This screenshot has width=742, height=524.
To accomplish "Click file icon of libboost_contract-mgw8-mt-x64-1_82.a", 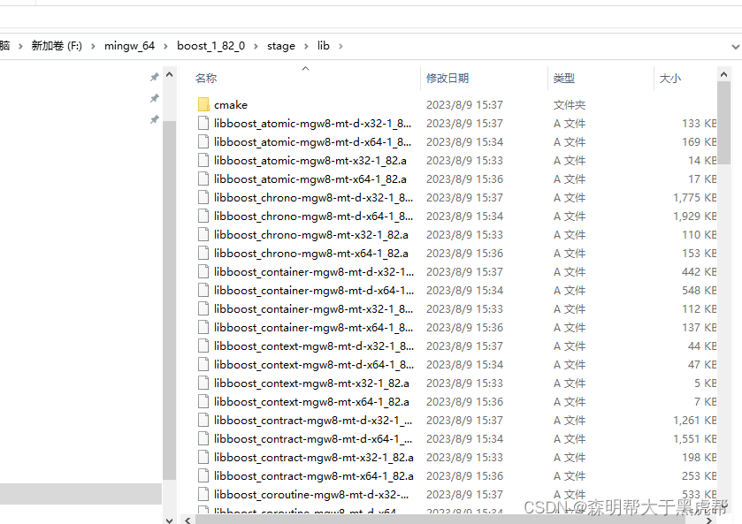I will 203,475.
